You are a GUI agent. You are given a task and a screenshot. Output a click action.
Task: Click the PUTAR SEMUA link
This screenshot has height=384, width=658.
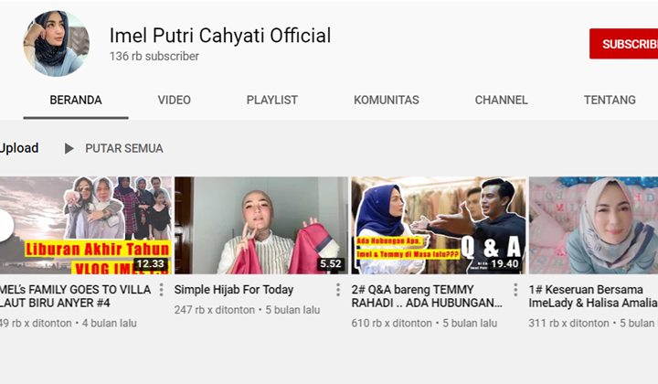click(123, 148)
